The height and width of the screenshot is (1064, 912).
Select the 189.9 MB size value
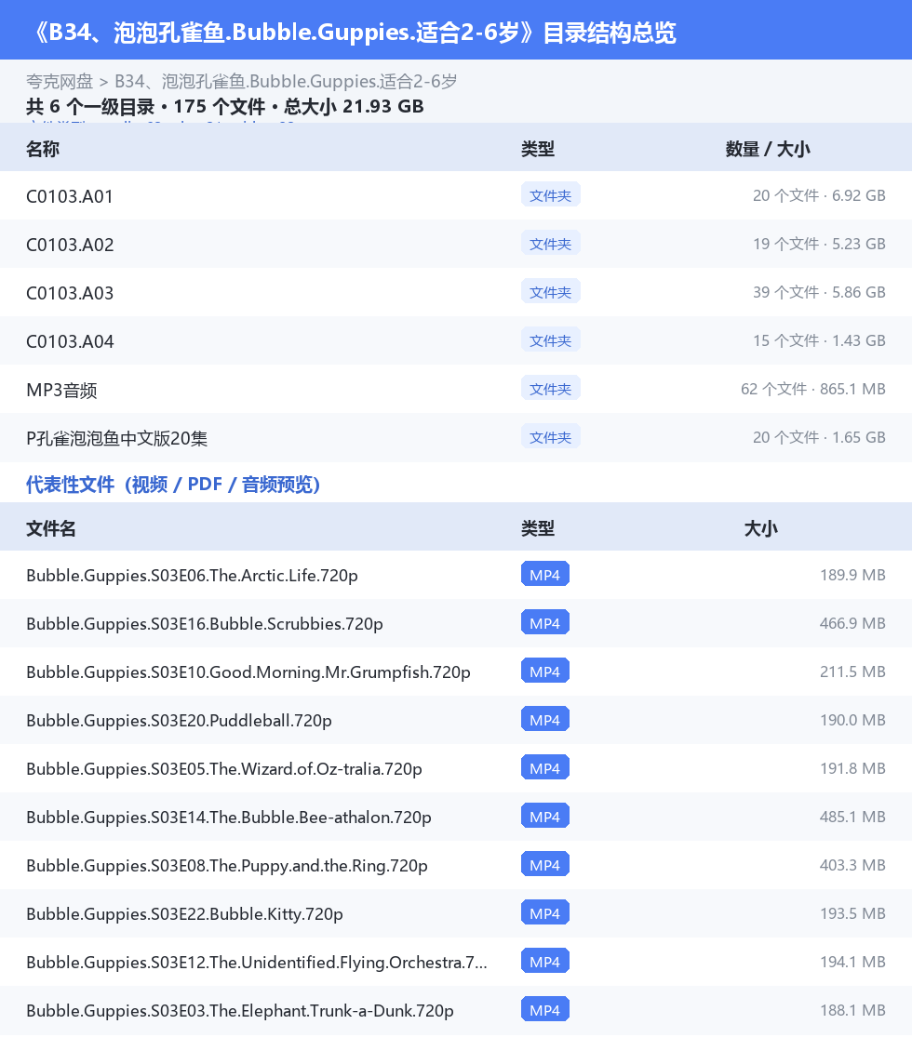(x=852, y=575)
